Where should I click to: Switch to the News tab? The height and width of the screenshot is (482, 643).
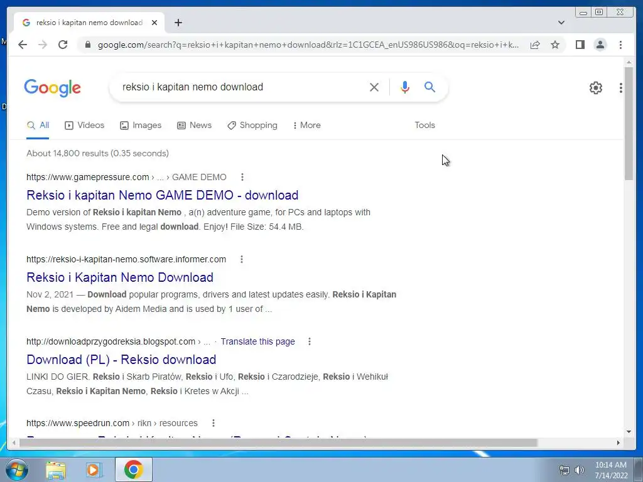[195, 126]
